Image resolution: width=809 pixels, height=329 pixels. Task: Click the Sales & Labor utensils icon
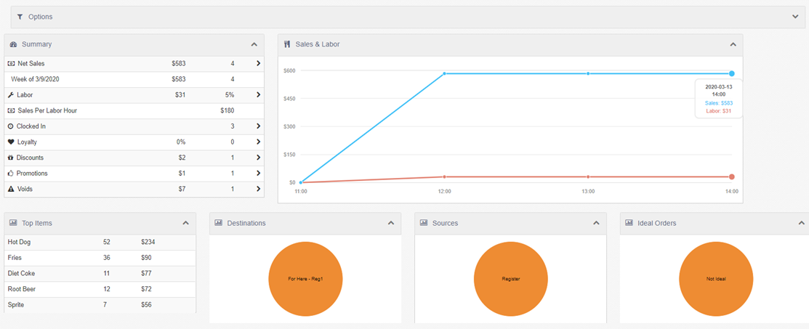[x=287, y=44]
